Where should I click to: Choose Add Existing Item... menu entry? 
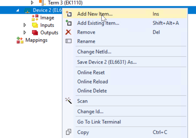(125, 23)
